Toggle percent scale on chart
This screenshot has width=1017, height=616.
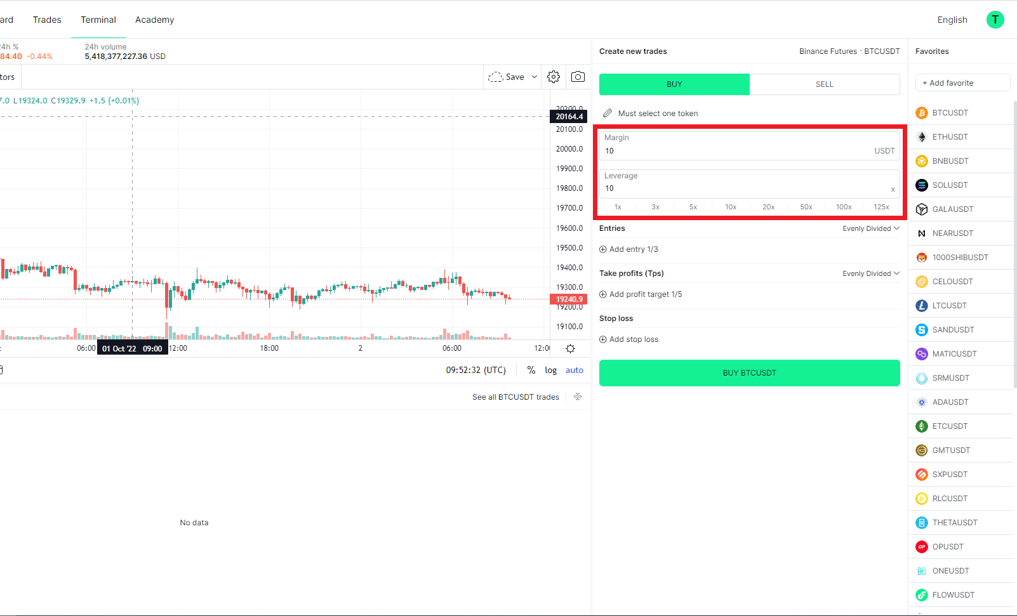(x=531, y=370)
